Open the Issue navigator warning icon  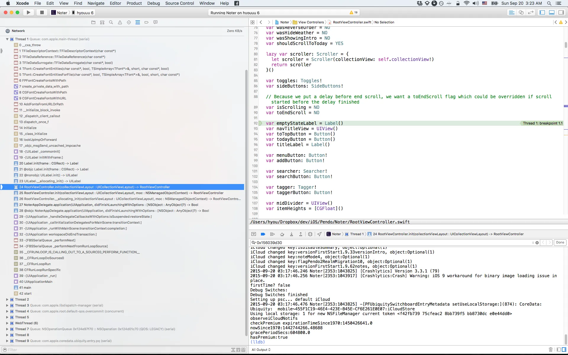point(120,22)
